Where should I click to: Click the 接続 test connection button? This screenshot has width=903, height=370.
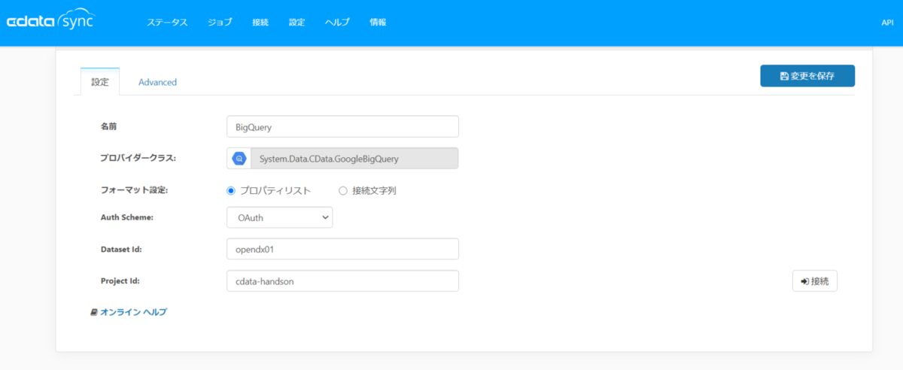(815, 281)
